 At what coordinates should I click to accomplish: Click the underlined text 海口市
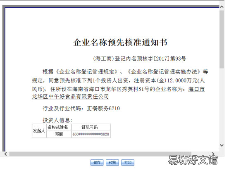tap(196, 89)
